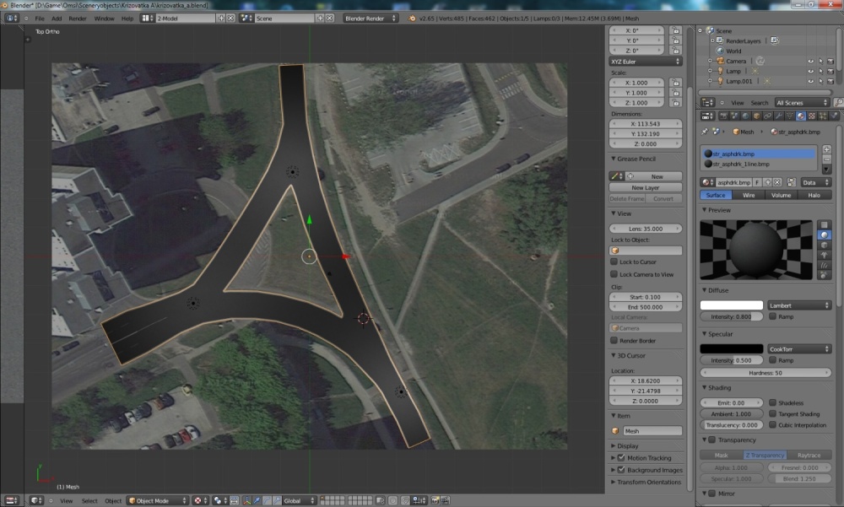The image size is (844, 507).
Task: Click the white diffuse color swatch
Action: pyautogui.click(x=731, y=305)
